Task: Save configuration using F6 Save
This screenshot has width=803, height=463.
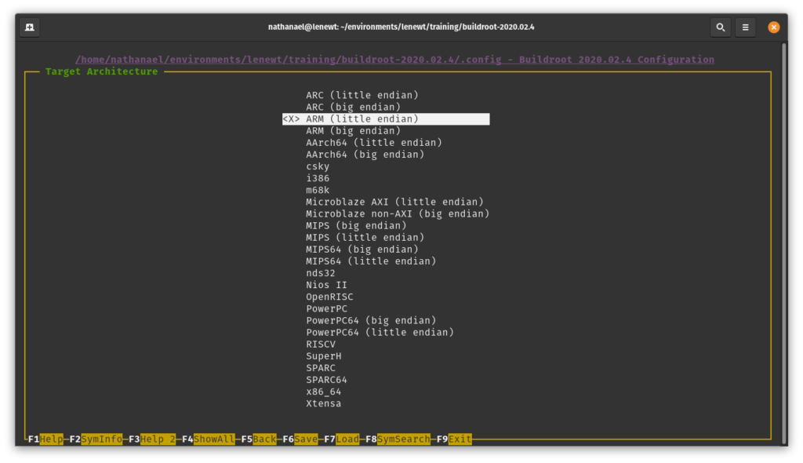Action: click(300, 439)
